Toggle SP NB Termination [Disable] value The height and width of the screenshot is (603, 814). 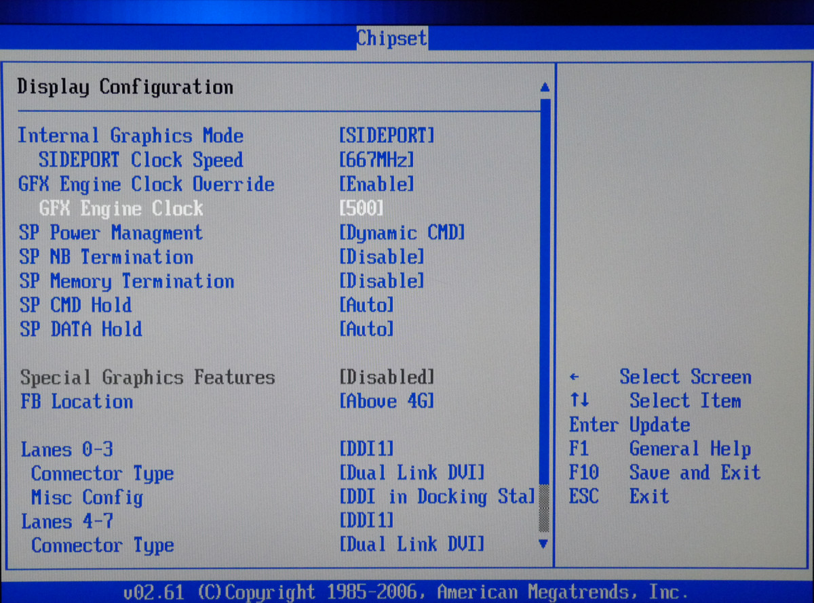tap(381, 257)
